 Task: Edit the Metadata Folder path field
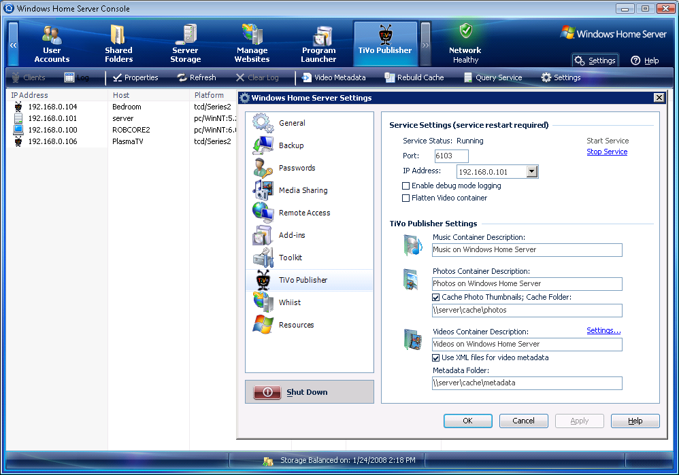pos(527,383)
